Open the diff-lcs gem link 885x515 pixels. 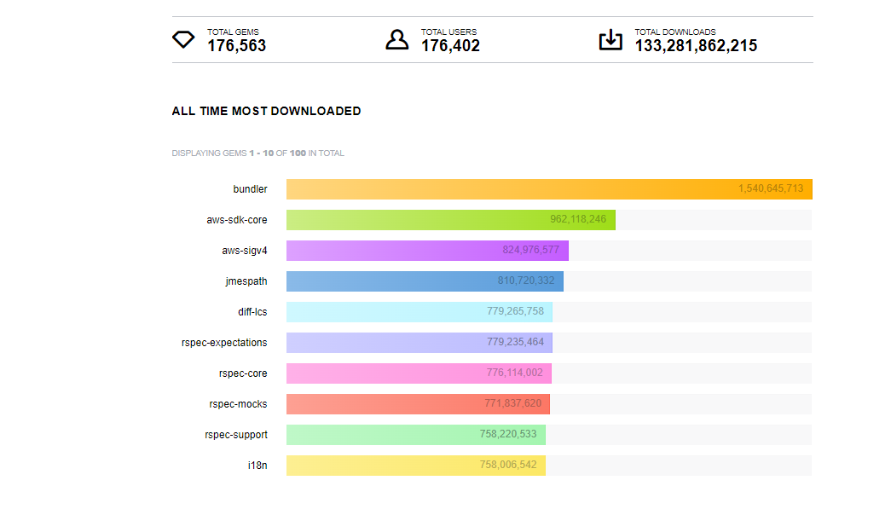point(252,312)
